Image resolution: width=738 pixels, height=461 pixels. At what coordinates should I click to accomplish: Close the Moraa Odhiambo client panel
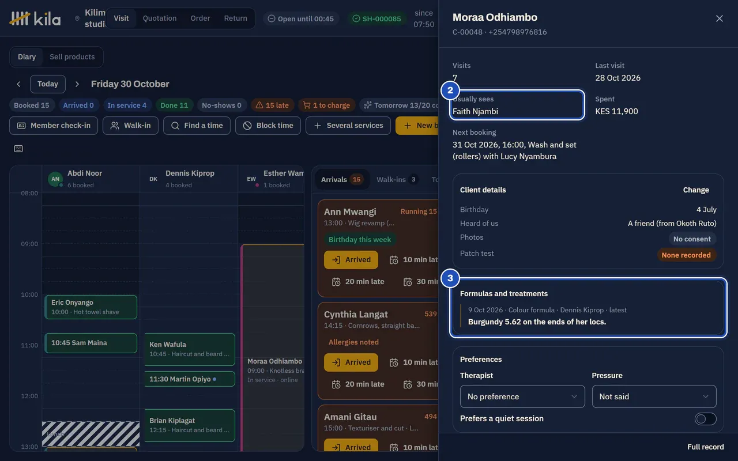(719, 18)
